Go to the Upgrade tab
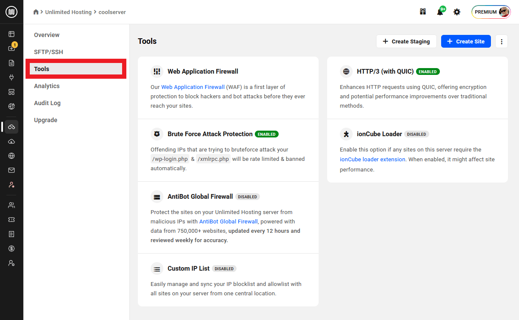This screenshot has height=320, width=519. coord(46,120)
